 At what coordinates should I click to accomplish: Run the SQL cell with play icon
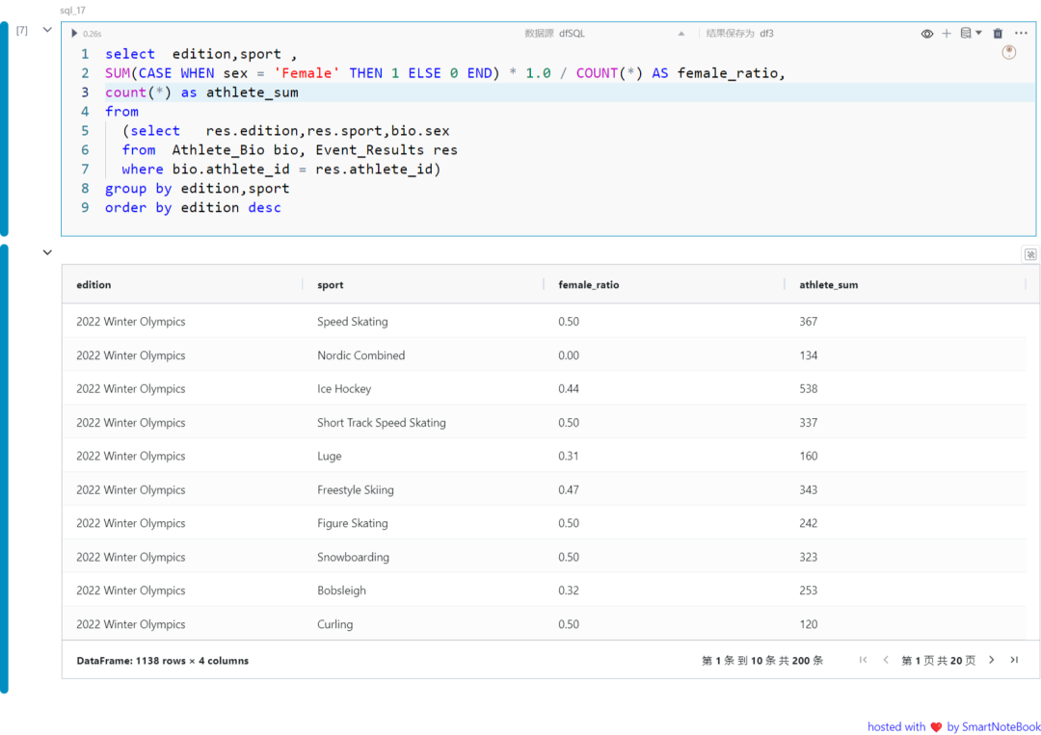(x=75, y=34)
